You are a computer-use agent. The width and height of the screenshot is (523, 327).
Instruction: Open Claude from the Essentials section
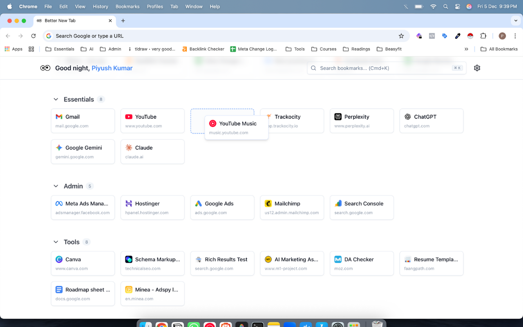tap(152, 152)
